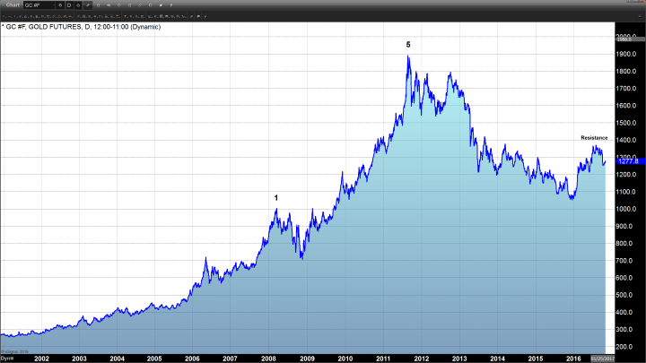Screen dimensions: 646x363
Task: Click the pencil drawing icon in top toolbar
Action: [87, 5]
